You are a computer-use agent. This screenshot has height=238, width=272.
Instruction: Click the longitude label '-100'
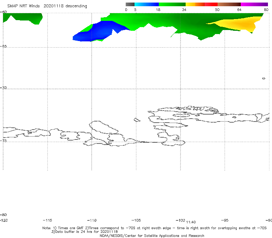coord(180,220)
